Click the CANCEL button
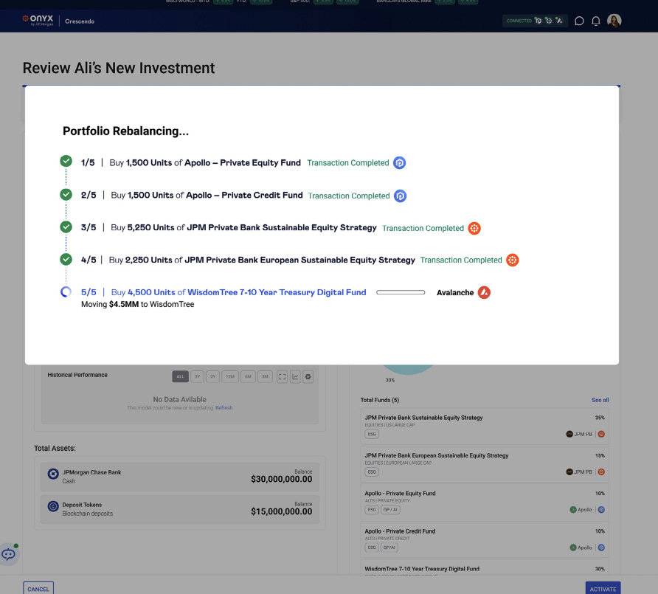The image size is (658, 594). pyautogui.click(x=38, y=589)
